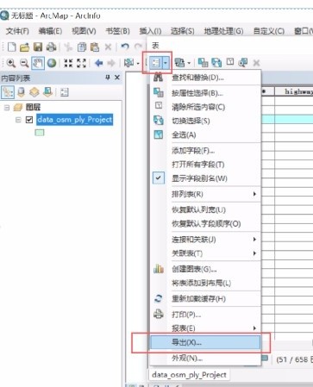The image size is (313, 387).
Task: Click Switch Selection icon in table toolbar
Action: click(x=216, y=62)
